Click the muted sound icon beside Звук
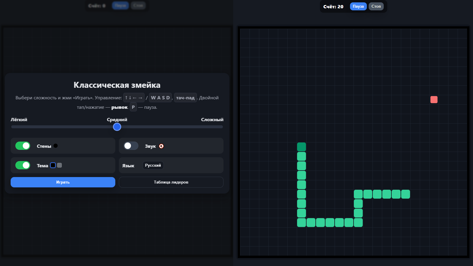The width and height of the screenshot is (473, 266). [161, 146]
